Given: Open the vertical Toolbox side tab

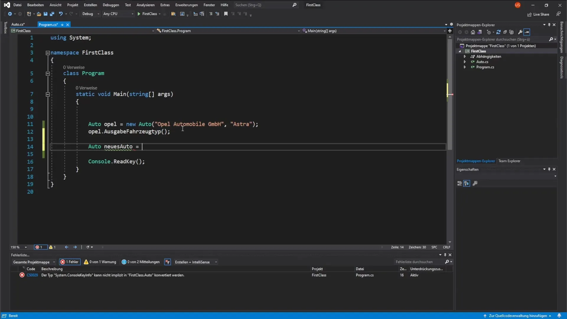Looking at the screenshot, I should coord(5,27).
